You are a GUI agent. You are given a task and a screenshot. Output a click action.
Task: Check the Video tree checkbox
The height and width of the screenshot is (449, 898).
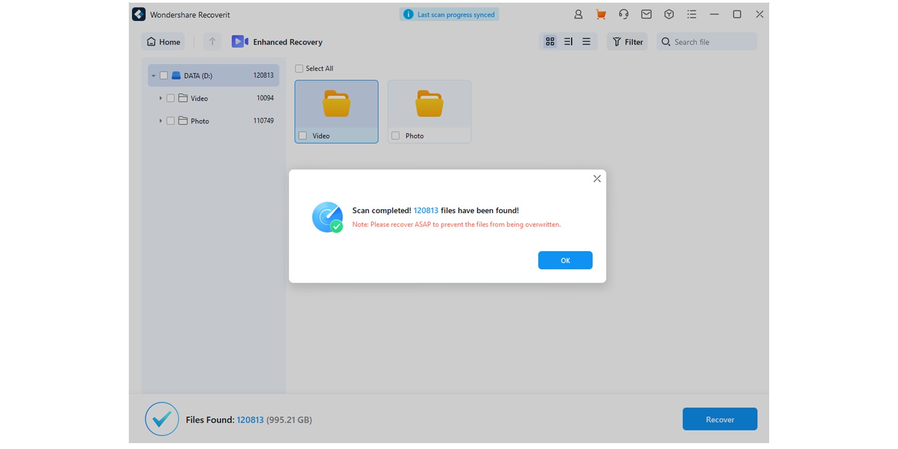(x=171, y=98)
